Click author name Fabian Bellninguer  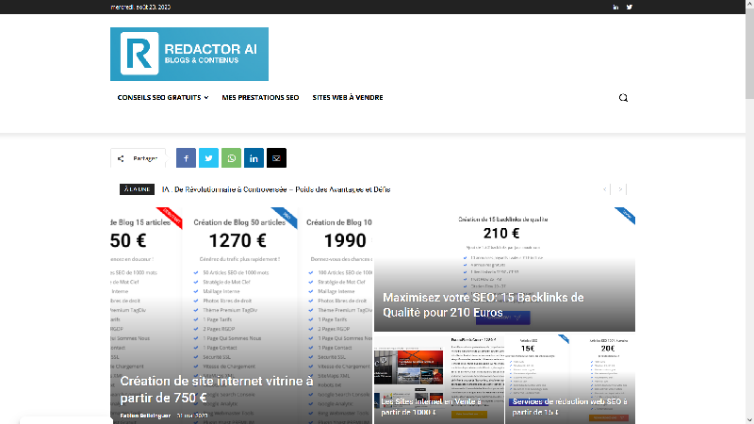[x=145, y=416]
